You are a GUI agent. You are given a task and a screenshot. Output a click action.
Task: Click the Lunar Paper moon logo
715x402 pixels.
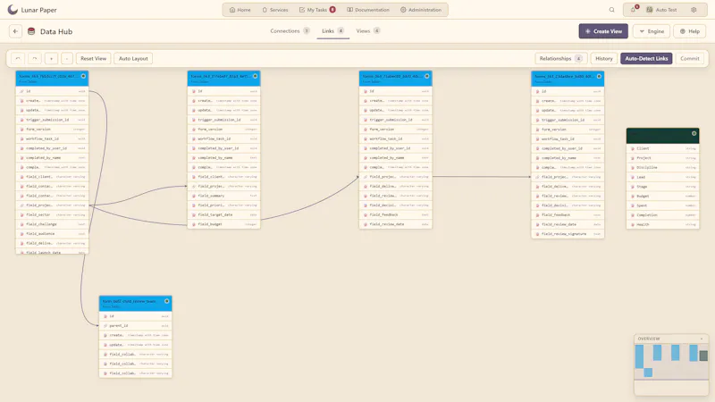[x=13, y=10]
